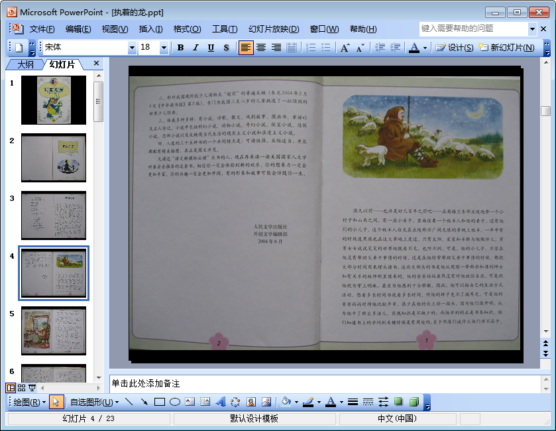556x431 pixels.
Task: Click the notes field 单击此处添加备注
Action: (x=325, y=383)
